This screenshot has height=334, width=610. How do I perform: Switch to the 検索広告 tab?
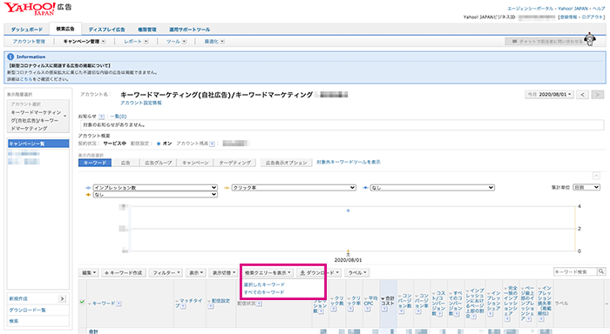(x=65, y=29)
